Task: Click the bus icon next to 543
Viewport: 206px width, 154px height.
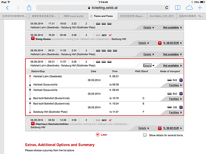Action: click(x=169, y=80)
